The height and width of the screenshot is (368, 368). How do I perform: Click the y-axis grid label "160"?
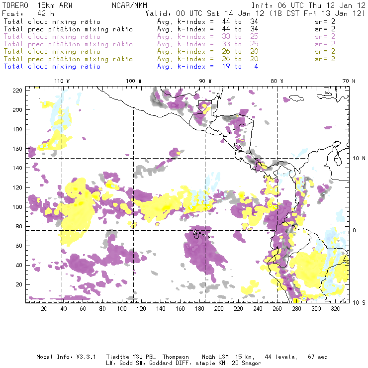click(17, 149)
